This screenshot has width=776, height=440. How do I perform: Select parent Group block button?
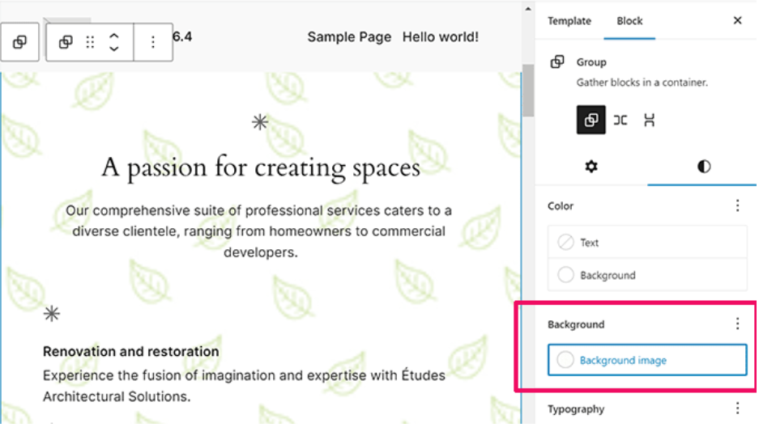(19, 42)
